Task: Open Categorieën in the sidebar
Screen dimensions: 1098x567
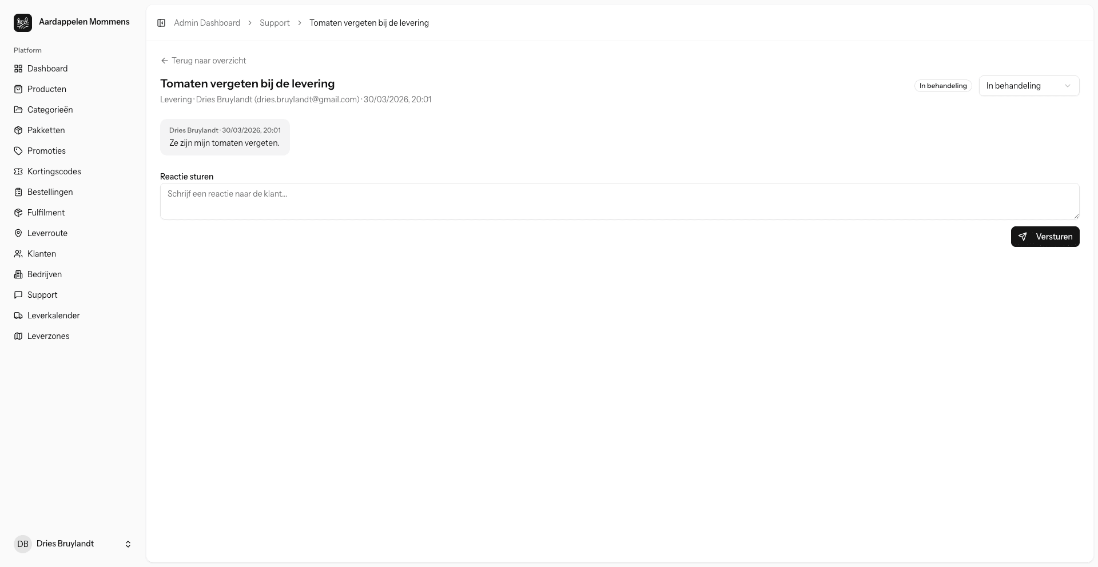Action: (x=73, y=110)
